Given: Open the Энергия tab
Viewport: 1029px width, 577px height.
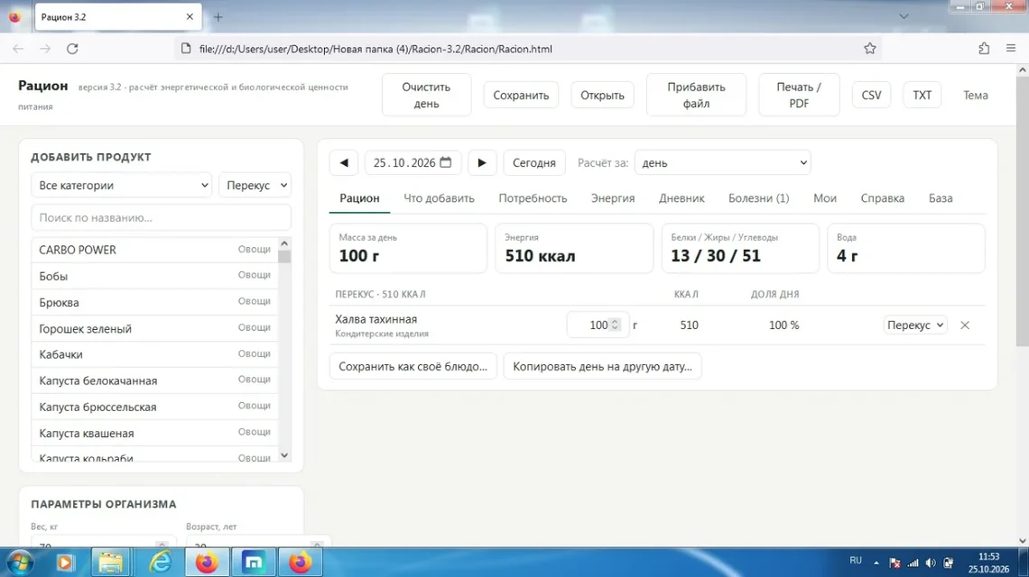Looking at the screenshot, I should 613,198.
